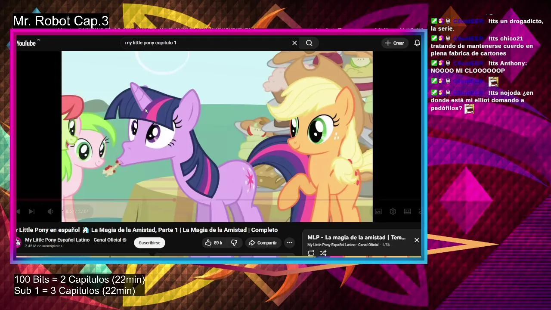Open channel 'My Little Pony Español Latino - Canal Oficial'
This screenshot has height=310, width=551.
73,240
